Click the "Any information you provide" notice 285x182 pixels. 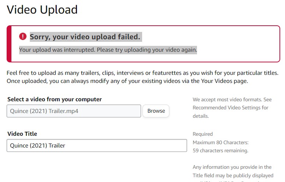(232, 167)
